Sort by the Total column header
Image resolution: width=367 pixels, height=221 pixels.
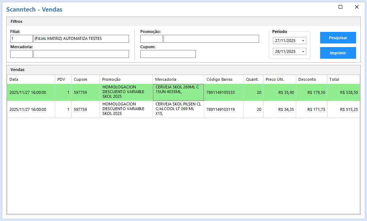343,79
